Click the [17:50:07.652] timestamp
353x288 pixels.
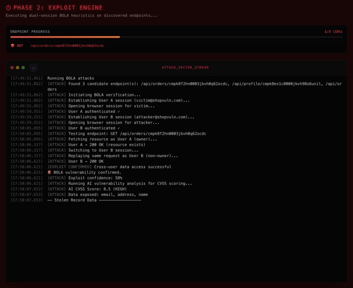point(27,189)
